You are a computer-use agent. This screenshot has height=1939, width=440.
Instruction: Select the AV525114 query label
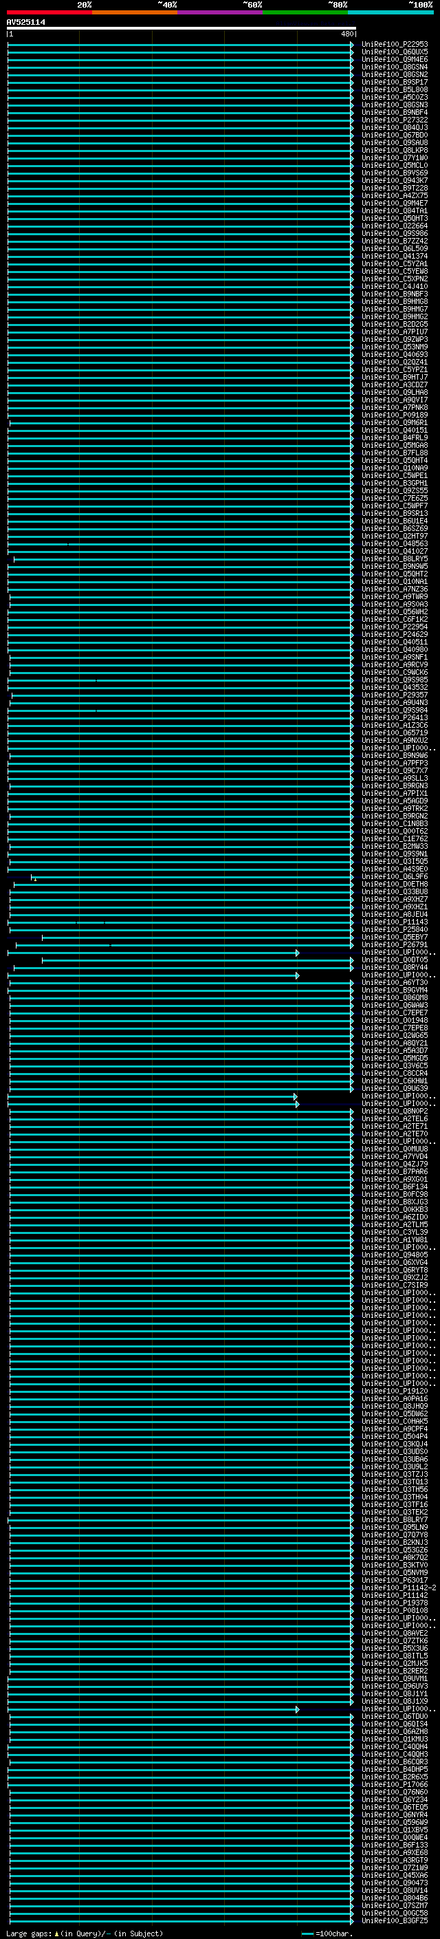point(25,22)
